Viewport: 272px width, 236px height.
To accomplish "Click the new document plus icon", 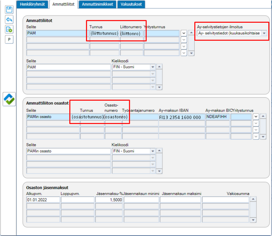I will click(9, 29).
